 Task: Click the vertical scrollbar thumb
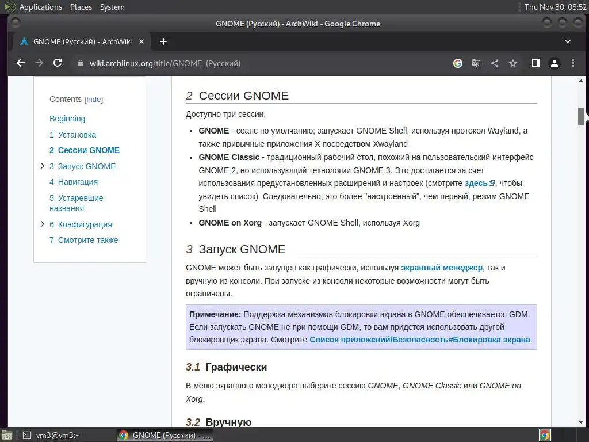coord(581,116)
